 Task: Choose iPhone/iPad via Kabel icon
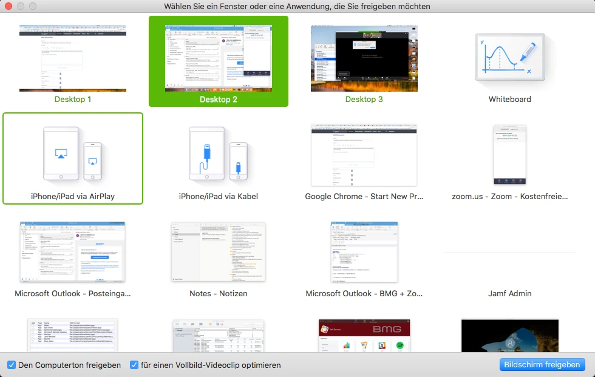pos(218,154)
